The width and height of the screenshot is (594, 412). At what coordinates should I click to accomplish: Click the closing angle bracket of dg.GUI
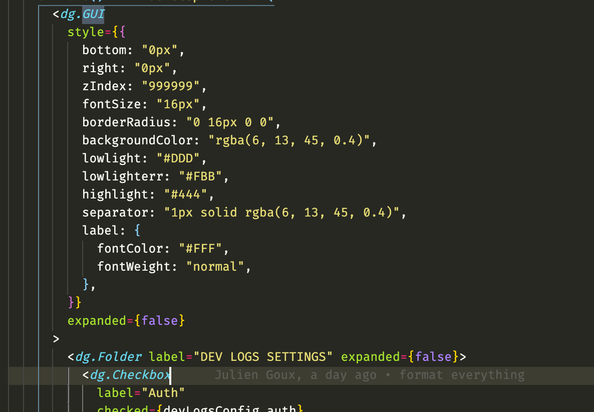click(56, 339)
